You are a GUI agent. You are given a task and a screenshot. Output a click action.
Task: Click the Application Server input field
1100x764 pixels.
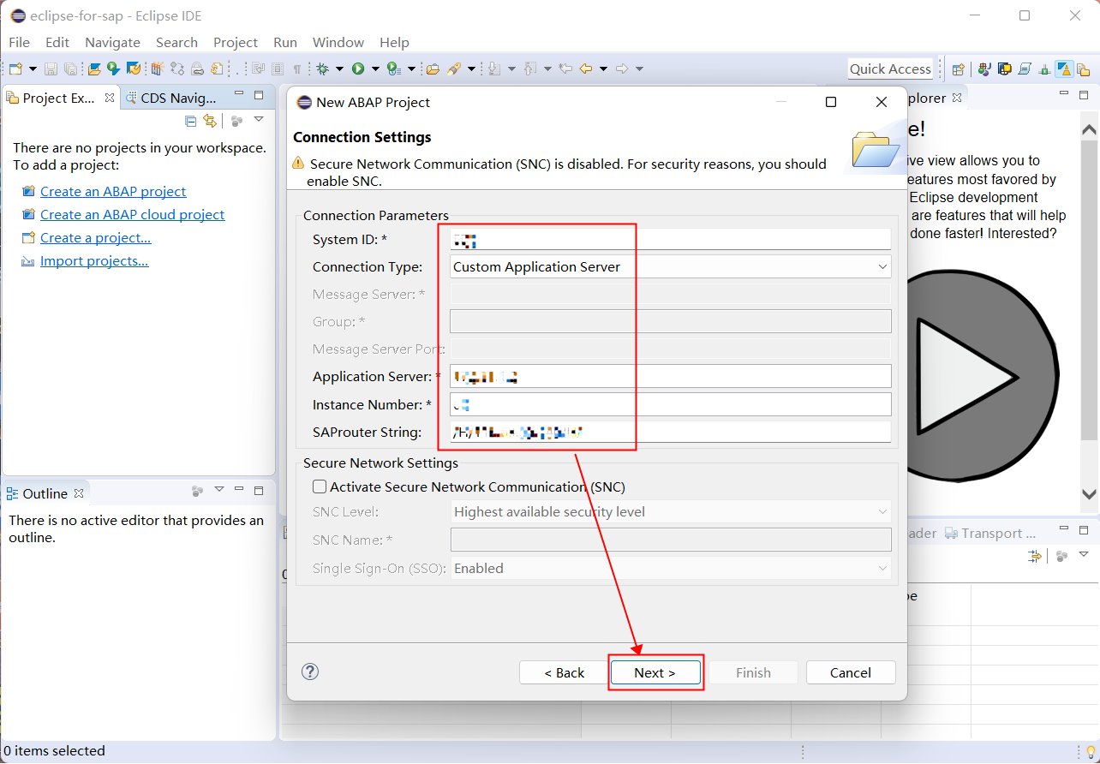point(671,376)
